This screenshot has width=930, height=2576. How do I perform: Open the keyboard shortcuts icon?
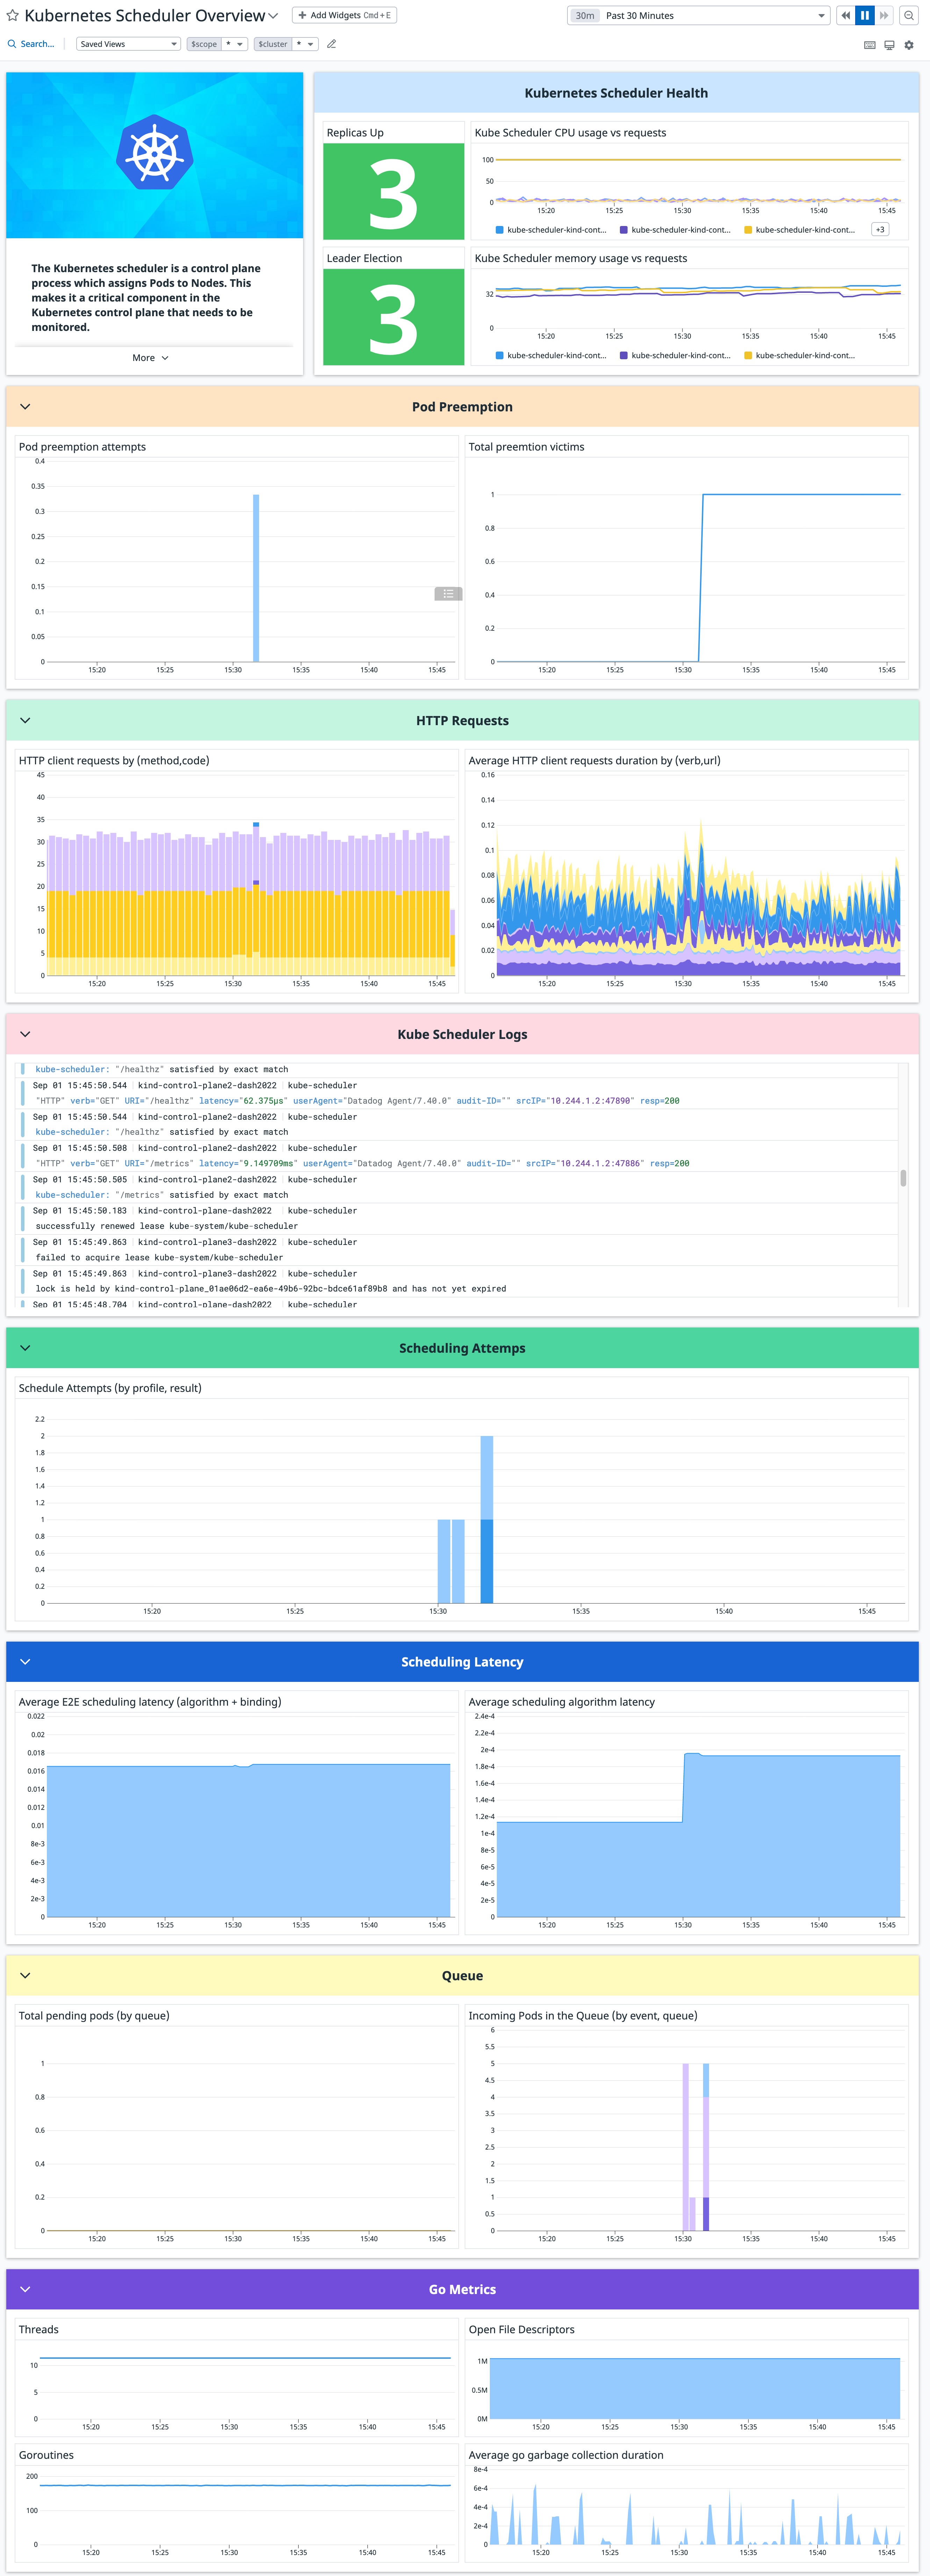point(869,45)
